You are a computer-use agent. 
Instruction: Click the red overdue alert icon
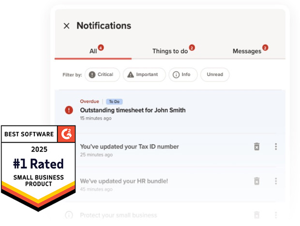coord(69,110)
